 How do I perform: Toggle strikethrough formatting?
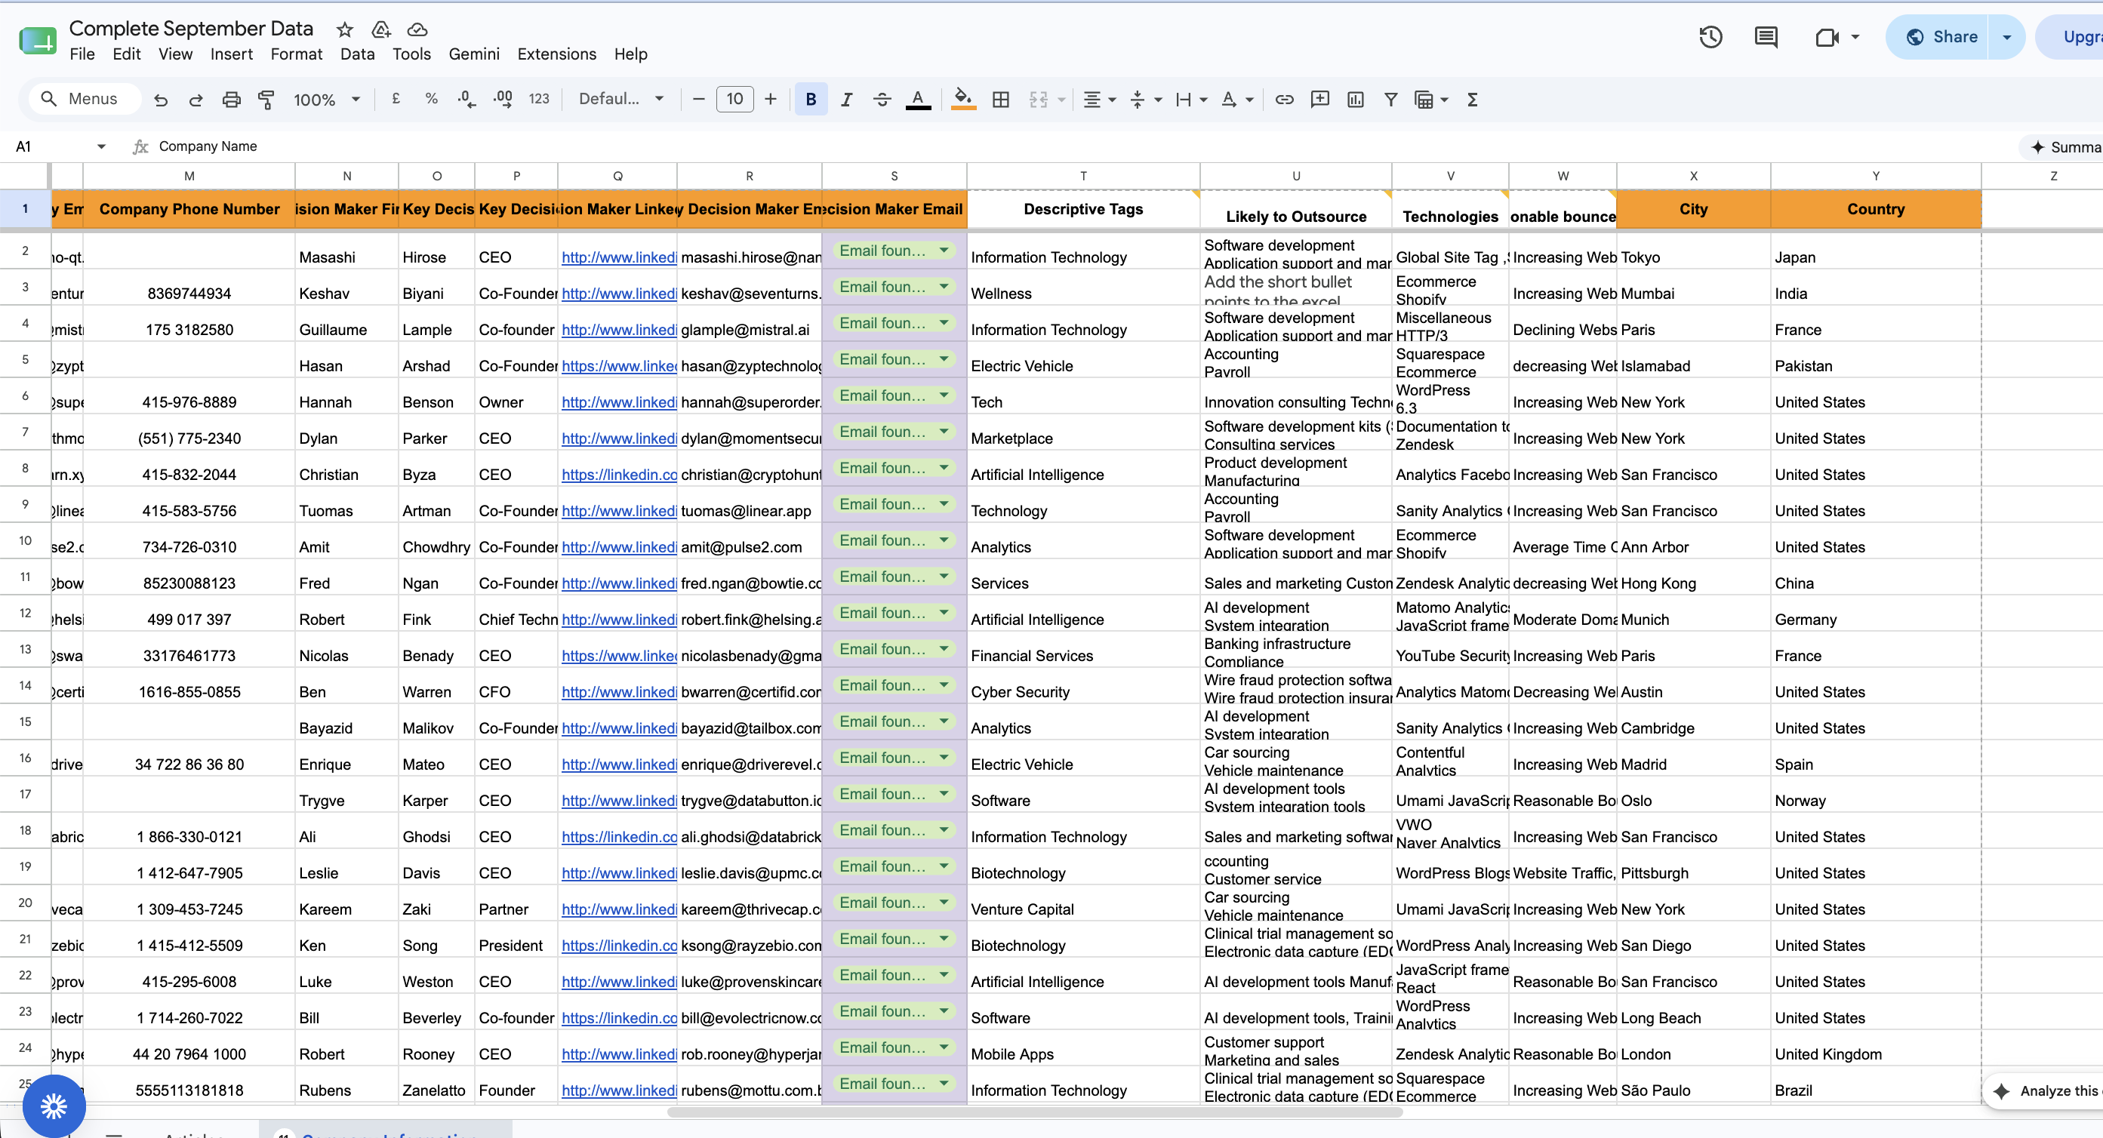tap(882, 100)
